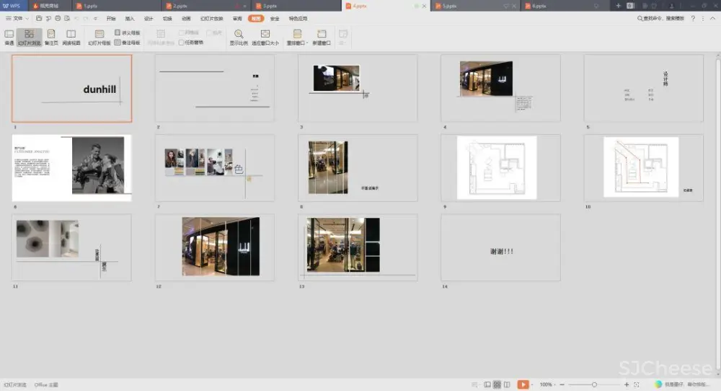Viewport: 721px width, 391px height.
Task: Click the Fit to Window icon
Action: click(265, 37)
